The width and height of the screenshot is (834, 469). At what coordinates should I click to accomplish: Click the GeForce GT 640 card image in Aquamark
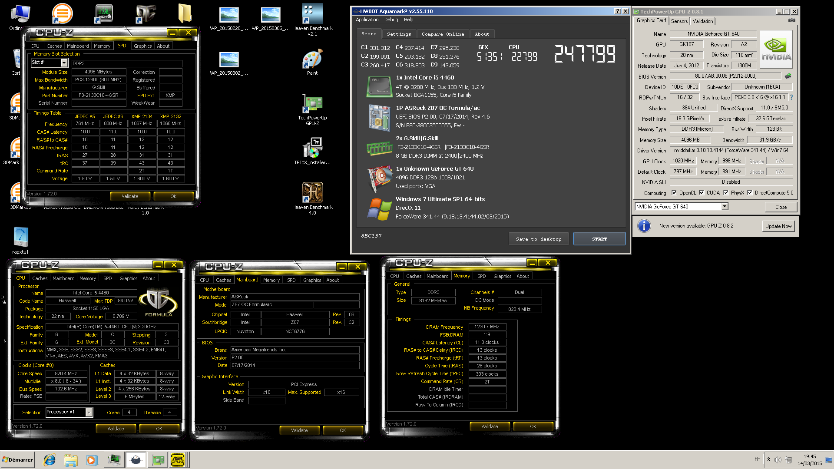tap(379, 178)
